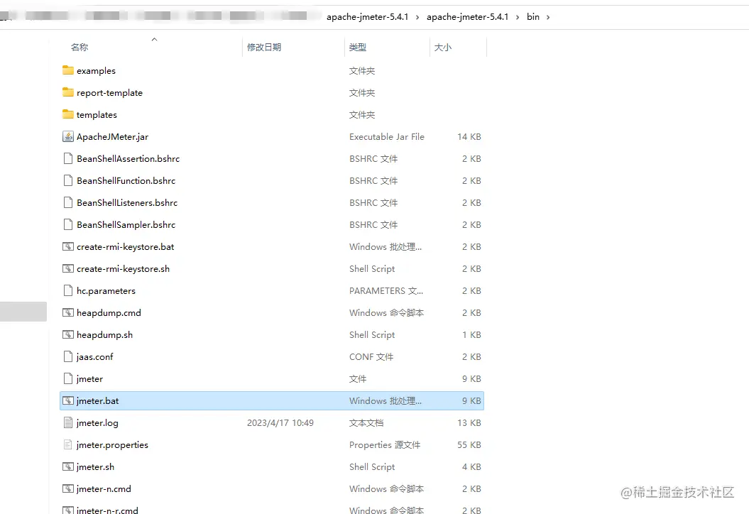The image size is (749, 514).
Task: Click the ApacheJMeter.jar Java file icon
Action: (x=68, y=136)
